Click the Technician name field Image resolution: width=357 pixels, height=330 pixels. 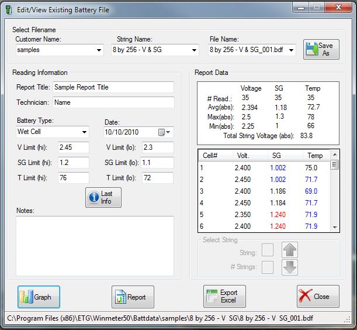(x=113, y=102)
